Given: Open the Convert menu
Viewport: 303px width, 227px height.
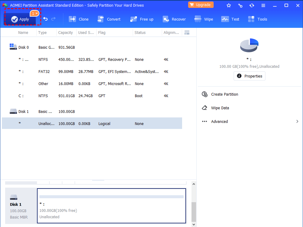Looking at the screenshot, I should coord(109,19).
